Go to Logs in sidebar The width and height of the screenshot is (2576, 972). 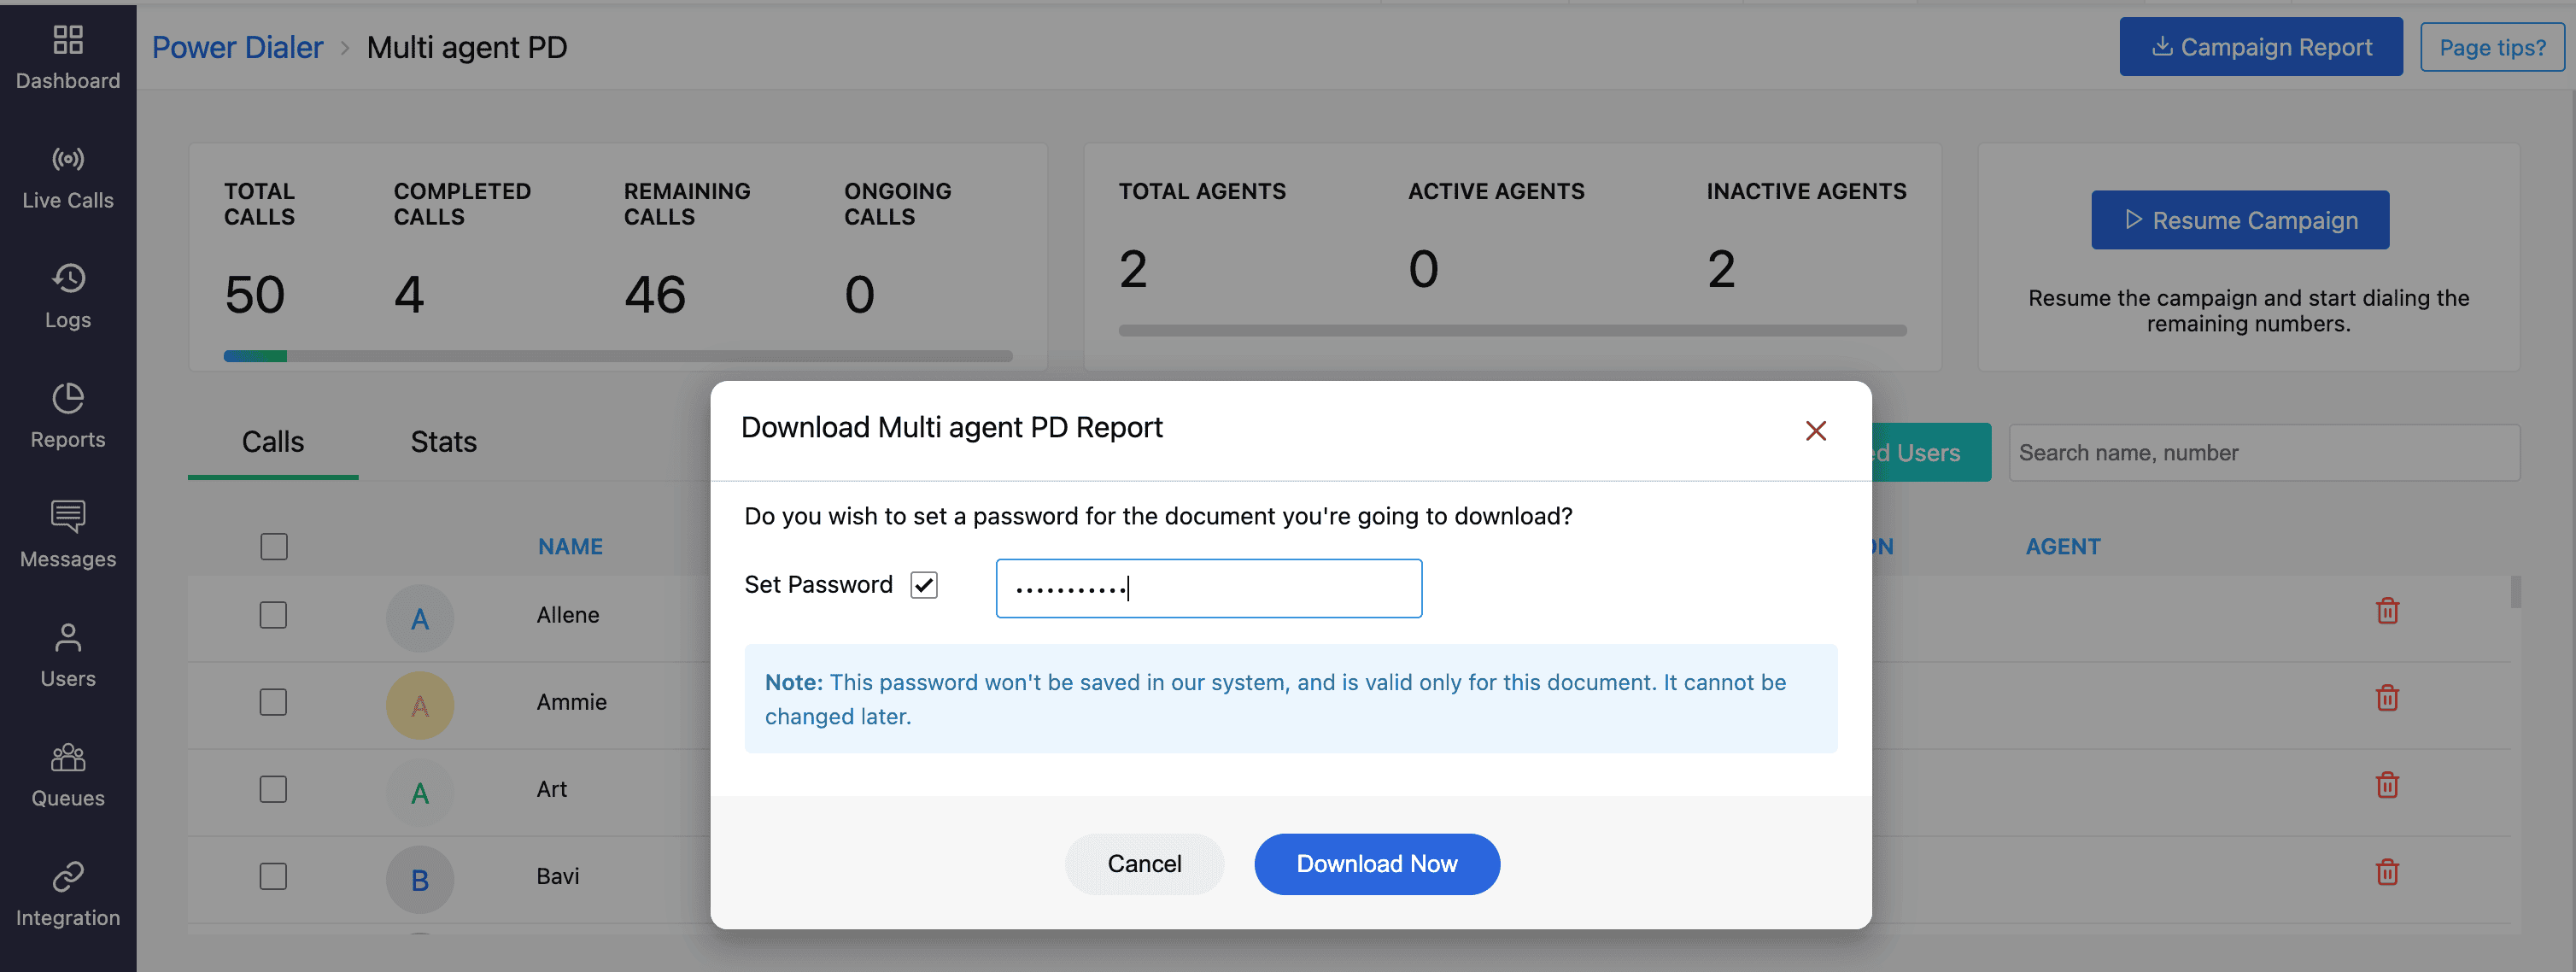[67, 296]
